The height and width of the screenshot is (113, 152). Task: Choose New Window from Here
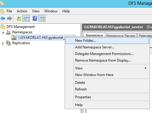click(107, 75)
